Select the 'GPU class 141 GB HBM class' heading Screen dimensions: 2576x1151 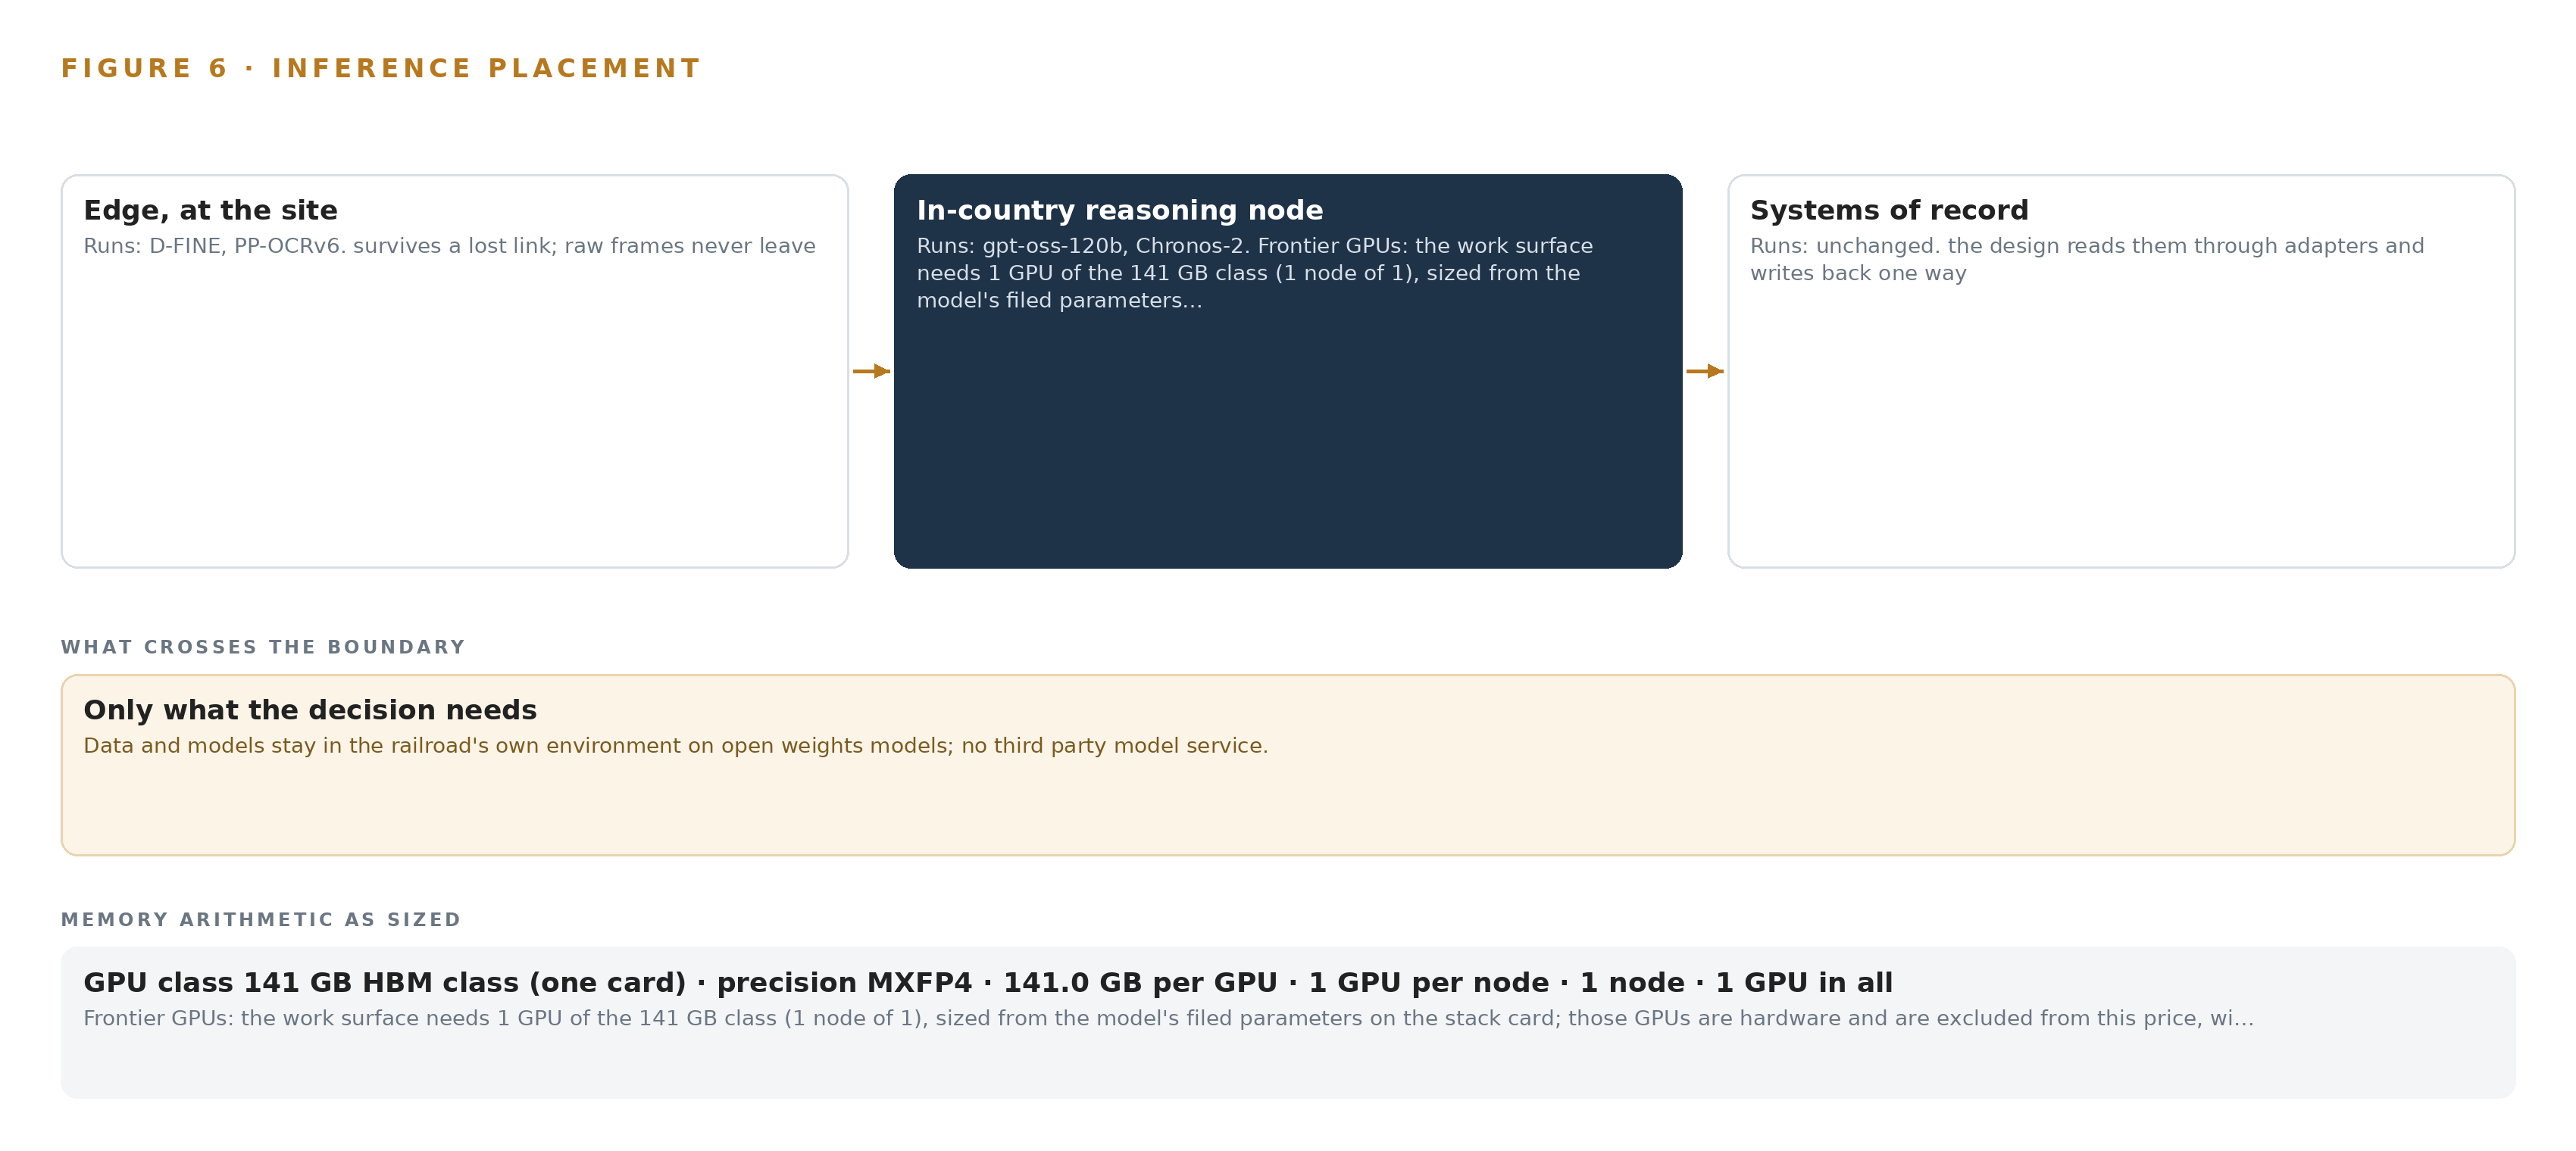(x=987, y=982)
